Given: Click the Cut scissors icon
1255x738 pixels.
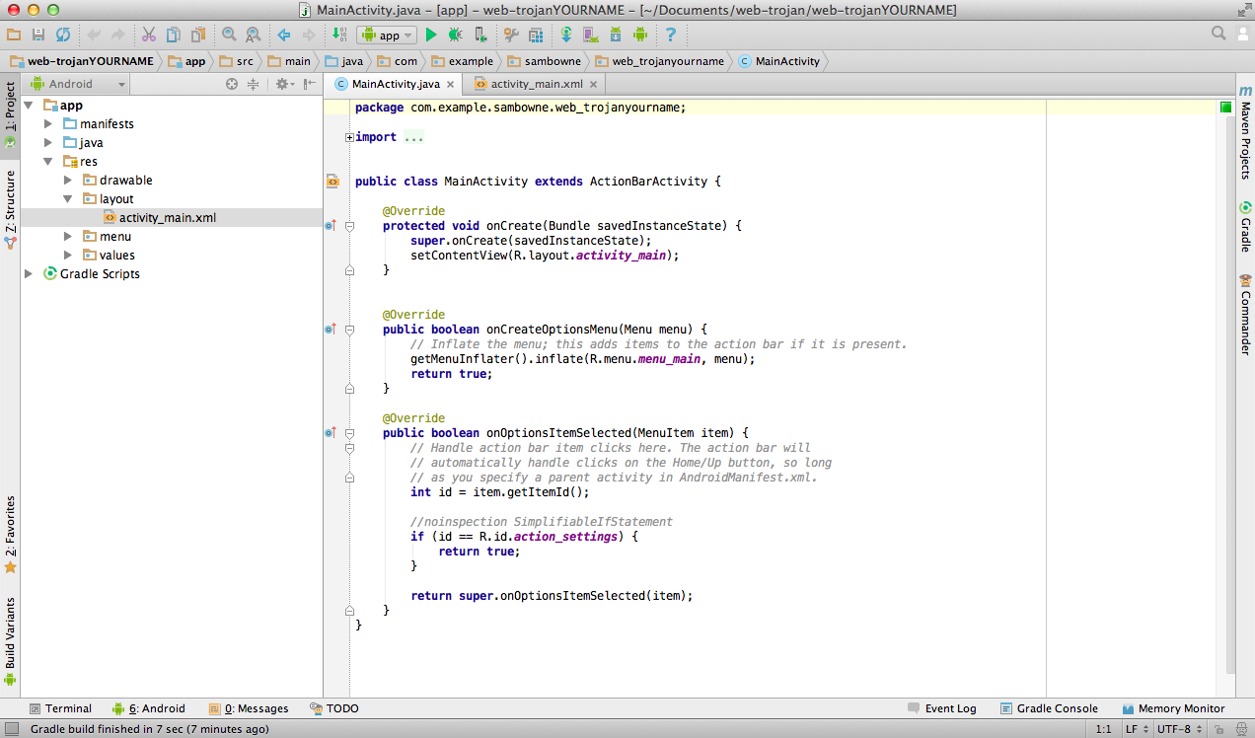Looking at the screenshot, I should (x=148, y=35).
